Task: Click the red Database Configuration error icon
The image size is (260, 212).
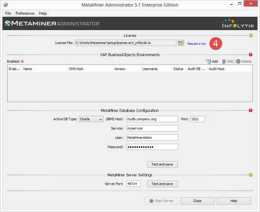Action: (251, 110)
